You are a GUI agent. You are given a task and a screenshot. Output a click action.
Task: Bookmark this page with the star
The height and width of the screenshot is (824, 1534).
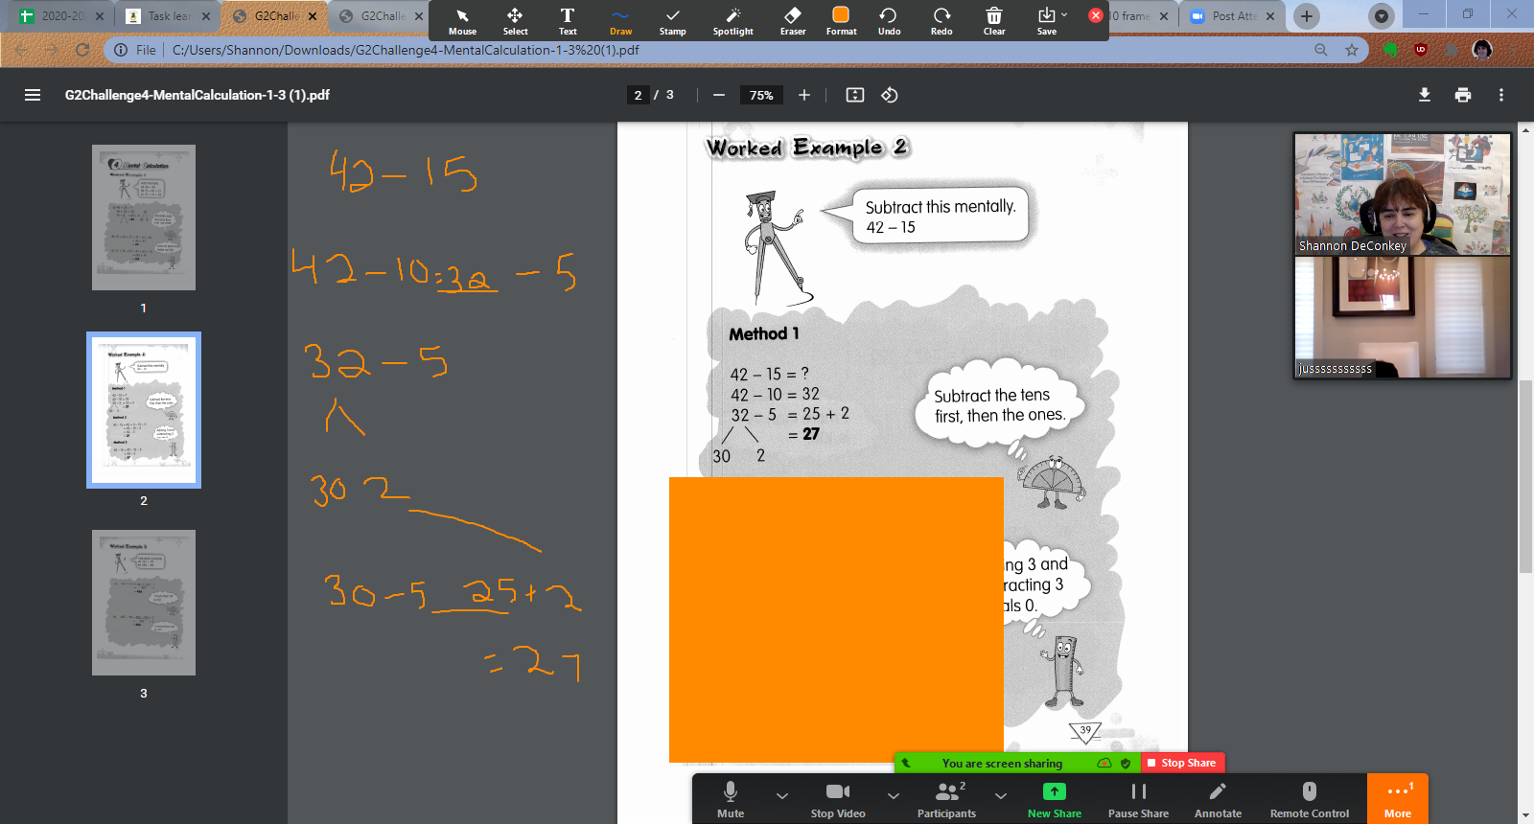coord(1352,50)
